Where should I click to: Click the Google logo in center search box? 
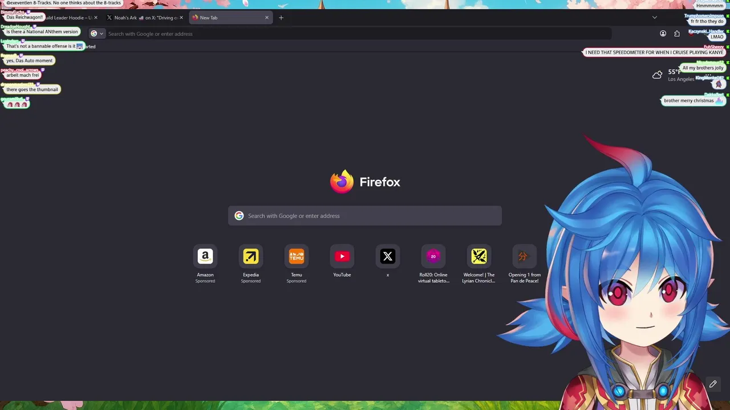pos(239,216)
